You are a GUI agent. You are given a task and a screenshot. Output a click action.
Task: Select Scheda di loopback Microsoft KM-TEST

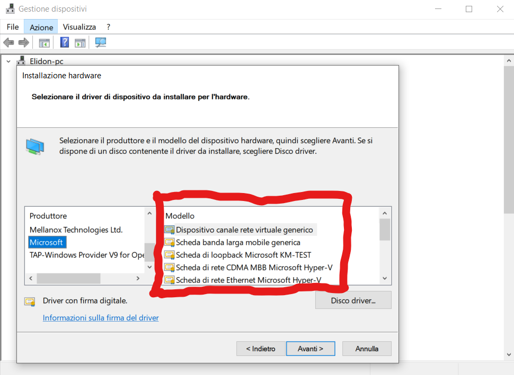(x=244, y=254)
